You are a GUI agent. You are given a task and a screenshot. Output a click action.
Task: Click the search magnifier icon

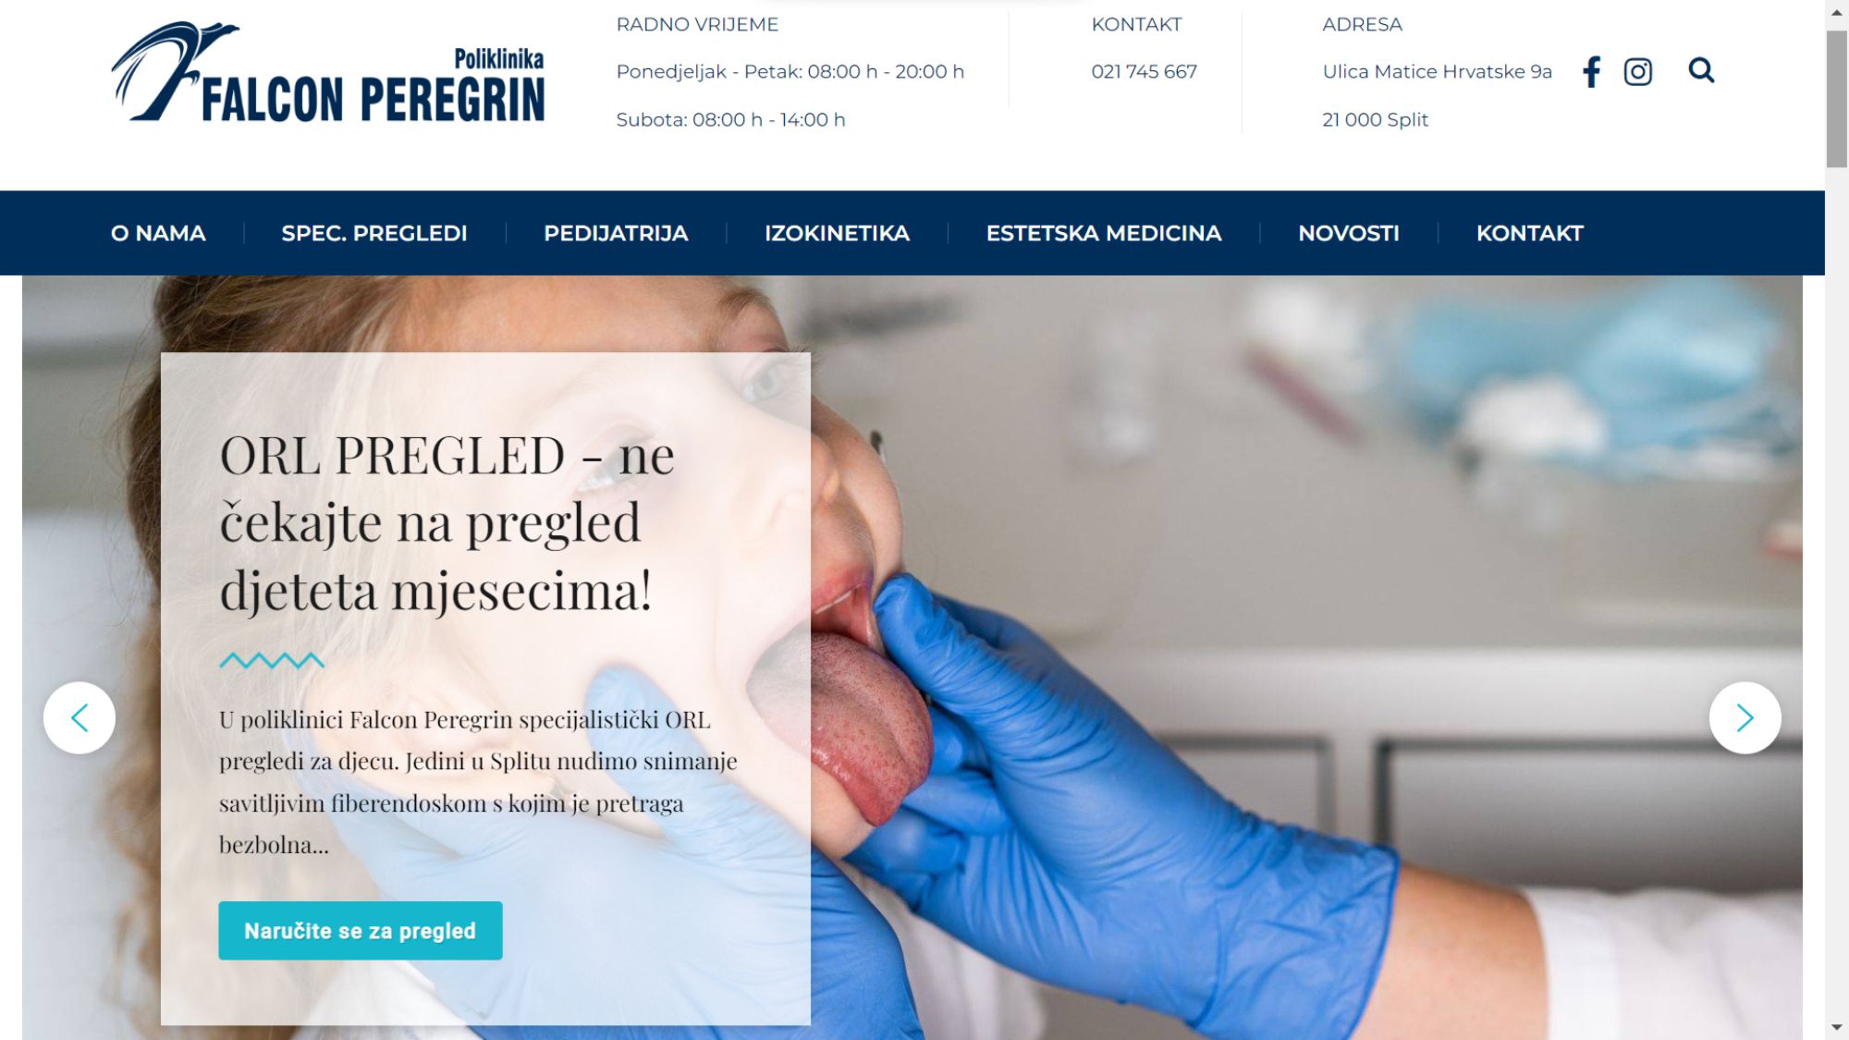click(x=1701, y=70)
